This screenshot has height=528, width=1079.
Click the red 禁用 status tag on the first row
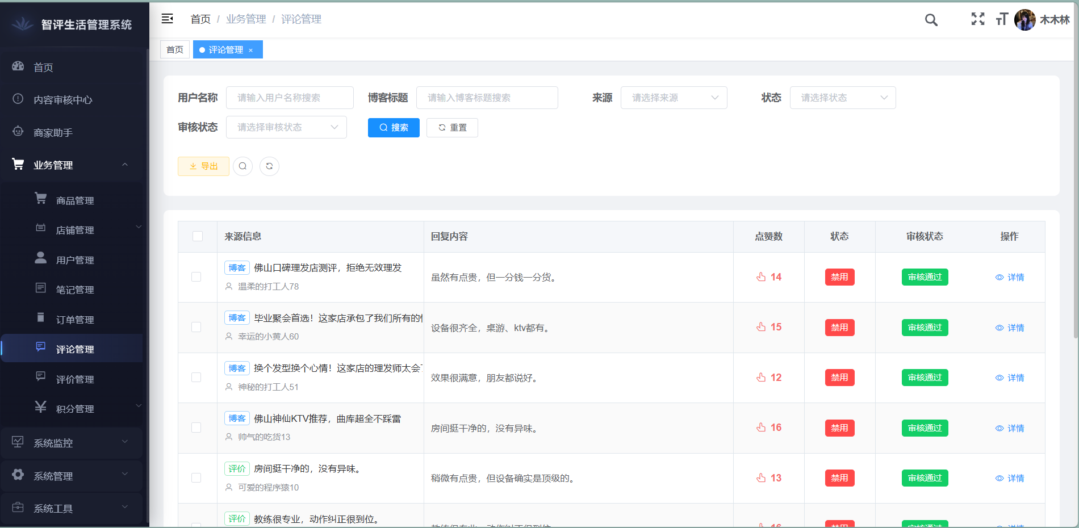(839, 277)
